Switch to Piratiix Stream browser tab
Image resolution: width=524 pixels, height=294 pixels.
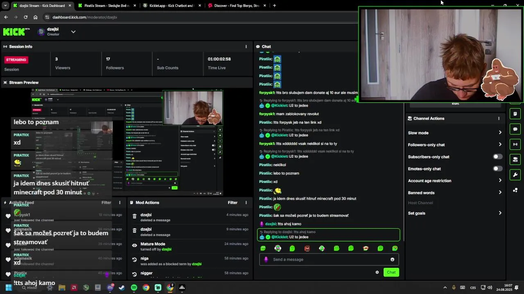(106, 6)
